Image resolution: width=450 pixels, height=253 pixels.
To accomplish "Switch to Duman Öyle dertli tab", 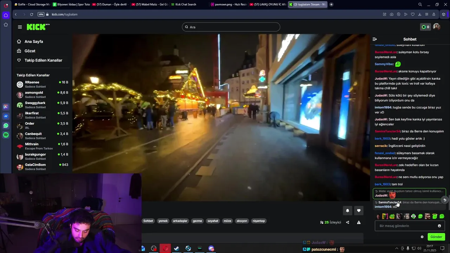I will (110, 5).
